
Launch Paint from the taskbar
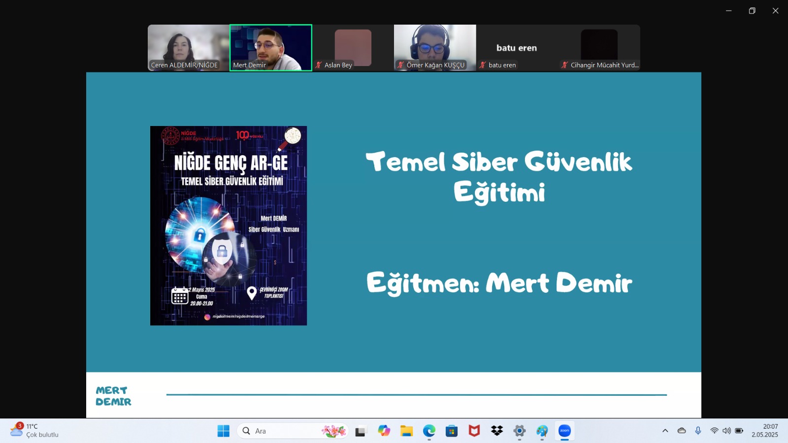[x=542, y=431]
